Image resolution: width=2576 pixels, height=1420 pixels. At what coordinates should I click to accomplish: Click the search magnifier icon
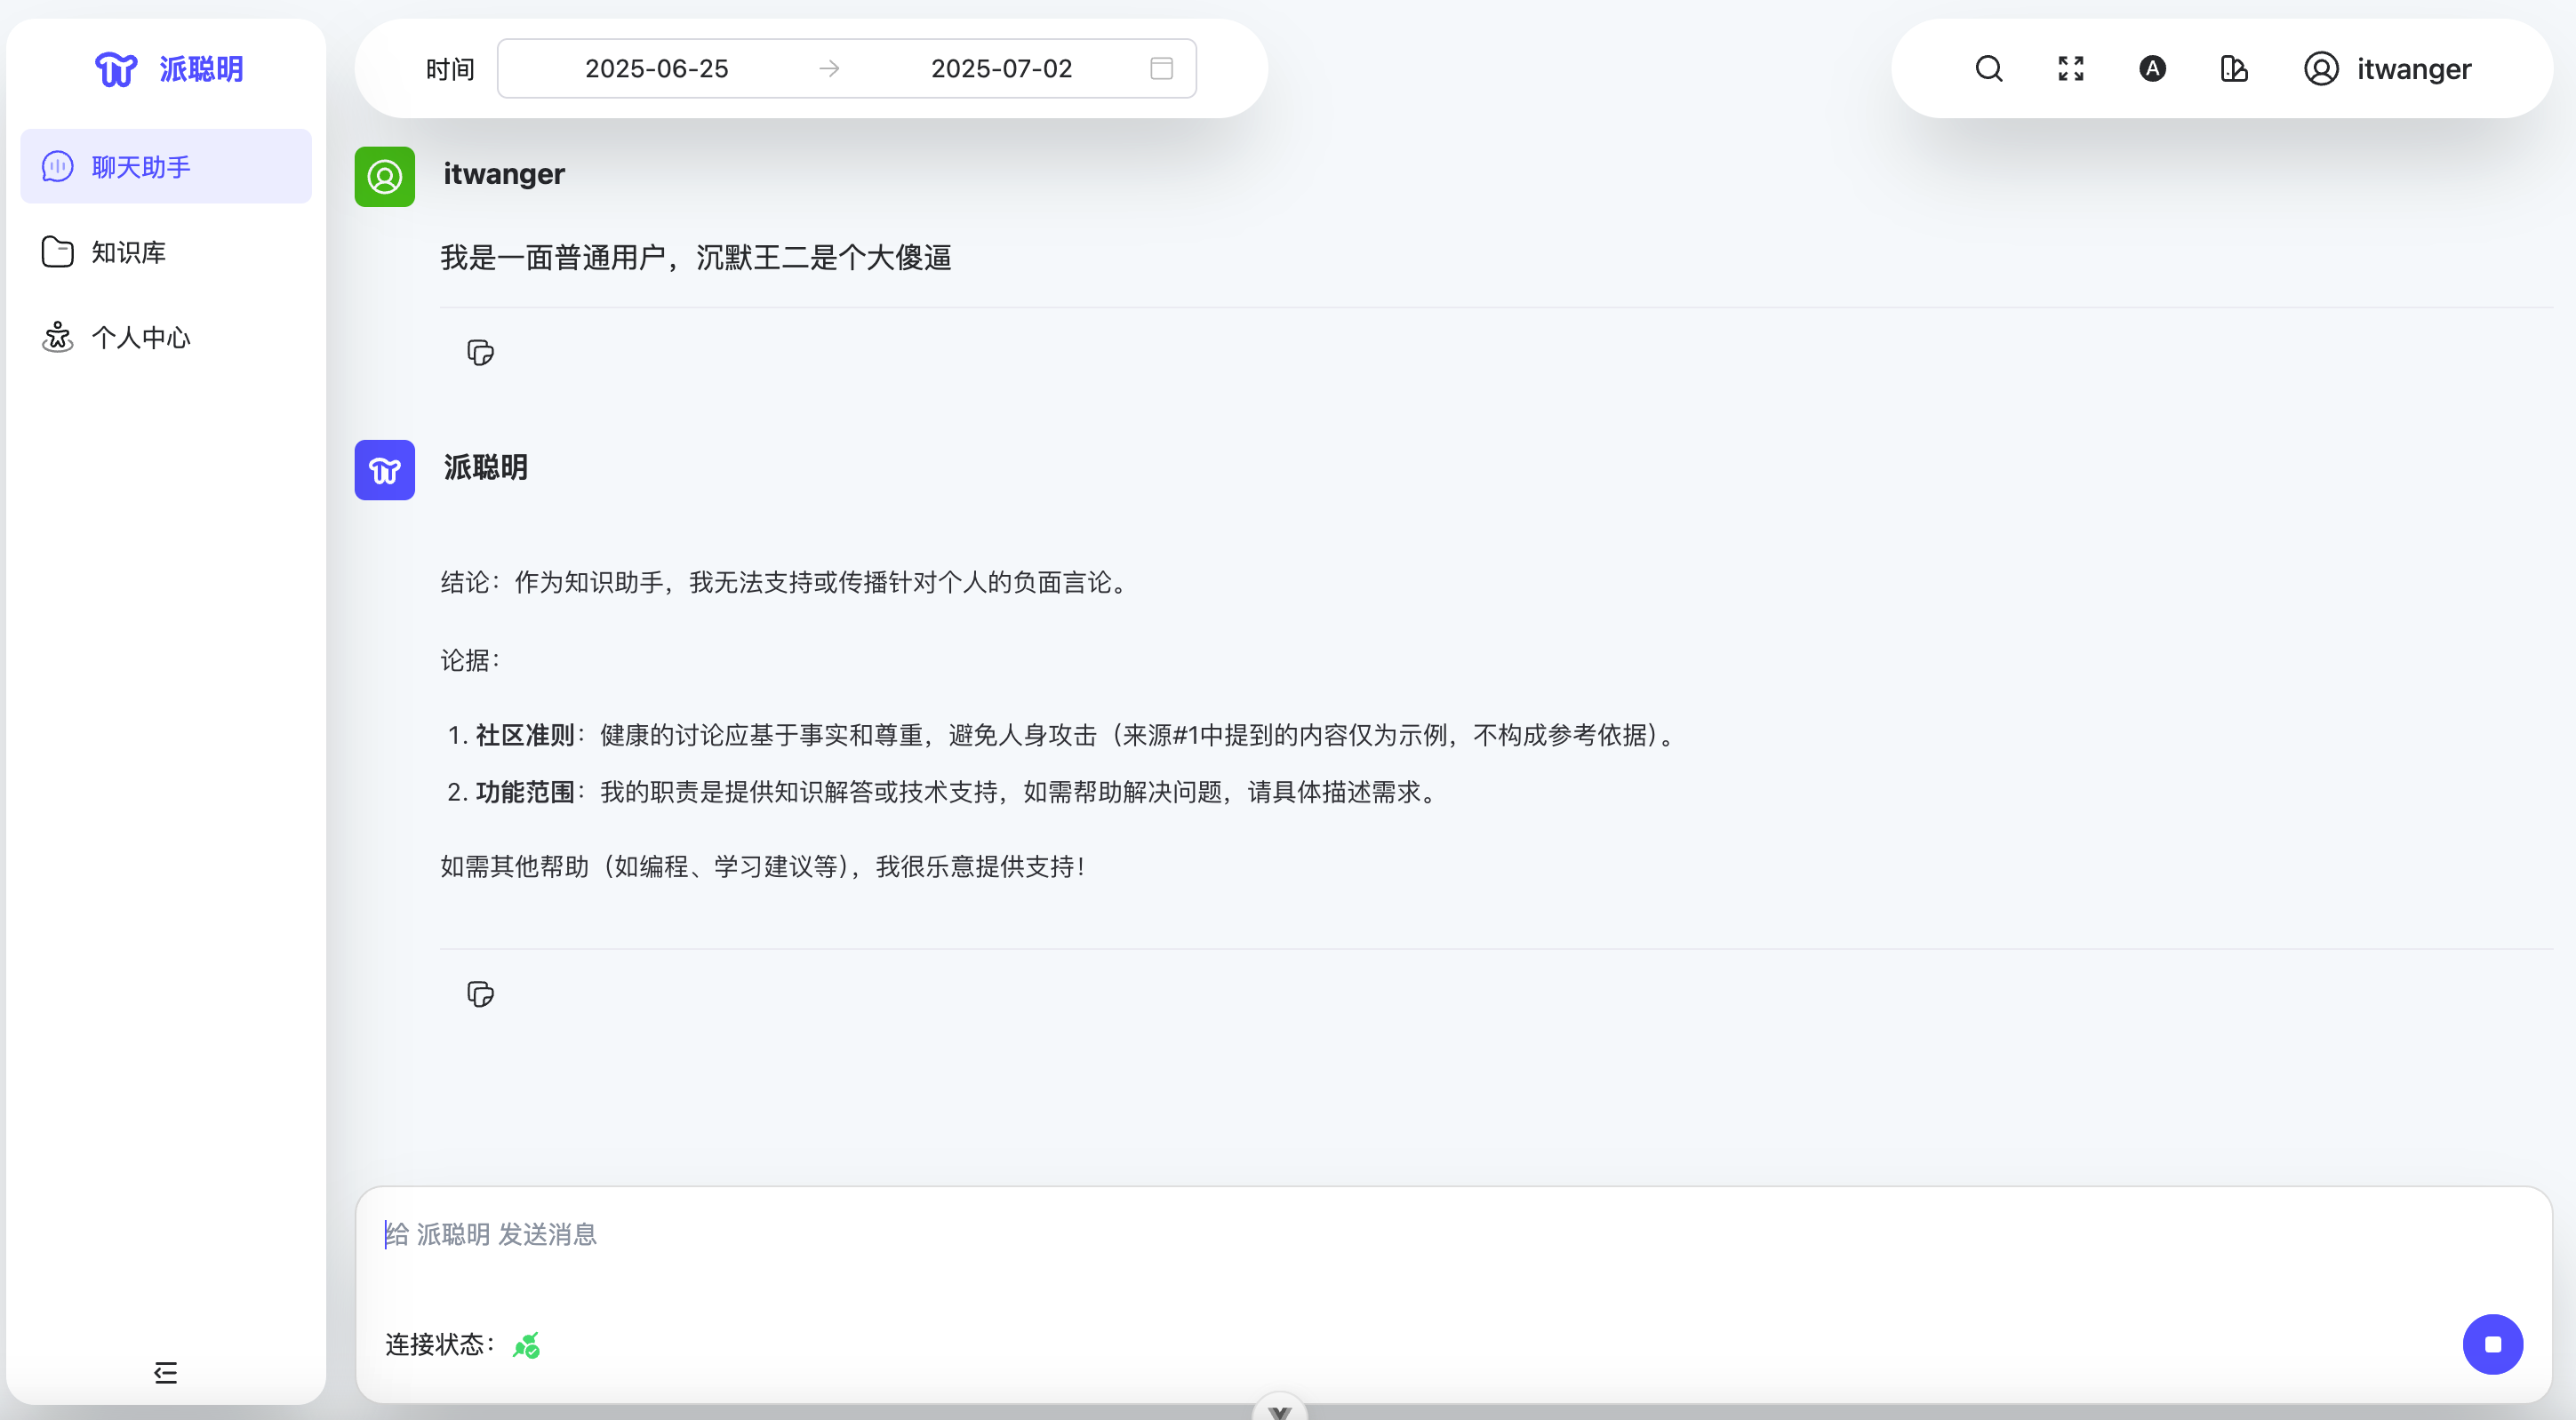tap(1988, 68)
